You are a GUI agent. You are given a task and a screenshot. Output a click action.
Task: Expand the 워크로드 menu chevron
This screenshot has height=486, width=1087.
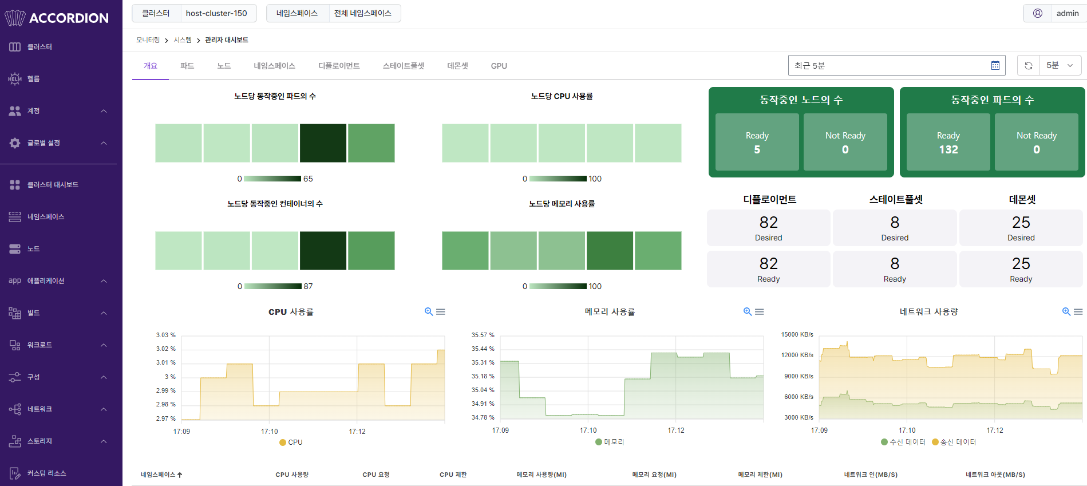point(104,345)
